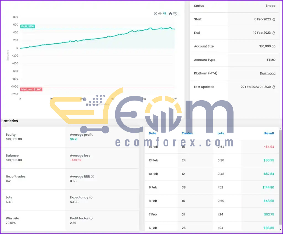Click the Average loss value -$10.59
283x234 pixels.
point(76,160)
